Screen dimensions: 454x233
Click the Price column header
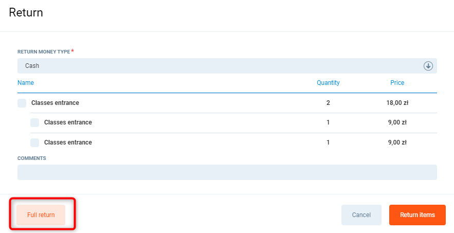pyautogui.click(x=397, y=83)
